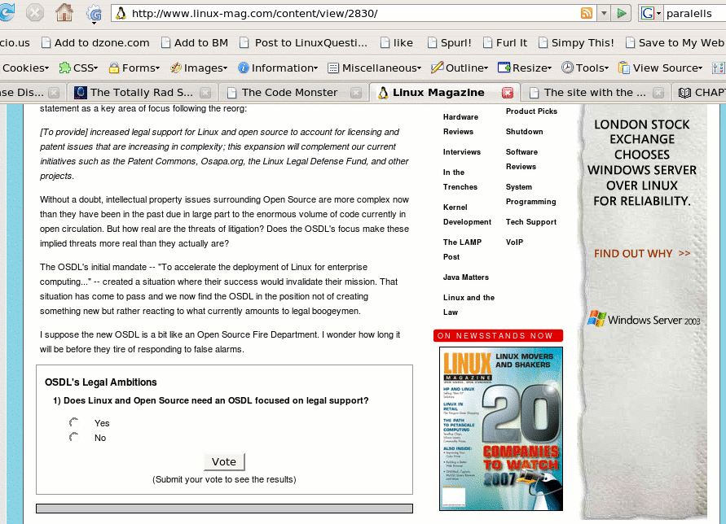Click the Linux Magazine cover thumbnail
This screenshot has height=524, width=726.
click(500, 428)
